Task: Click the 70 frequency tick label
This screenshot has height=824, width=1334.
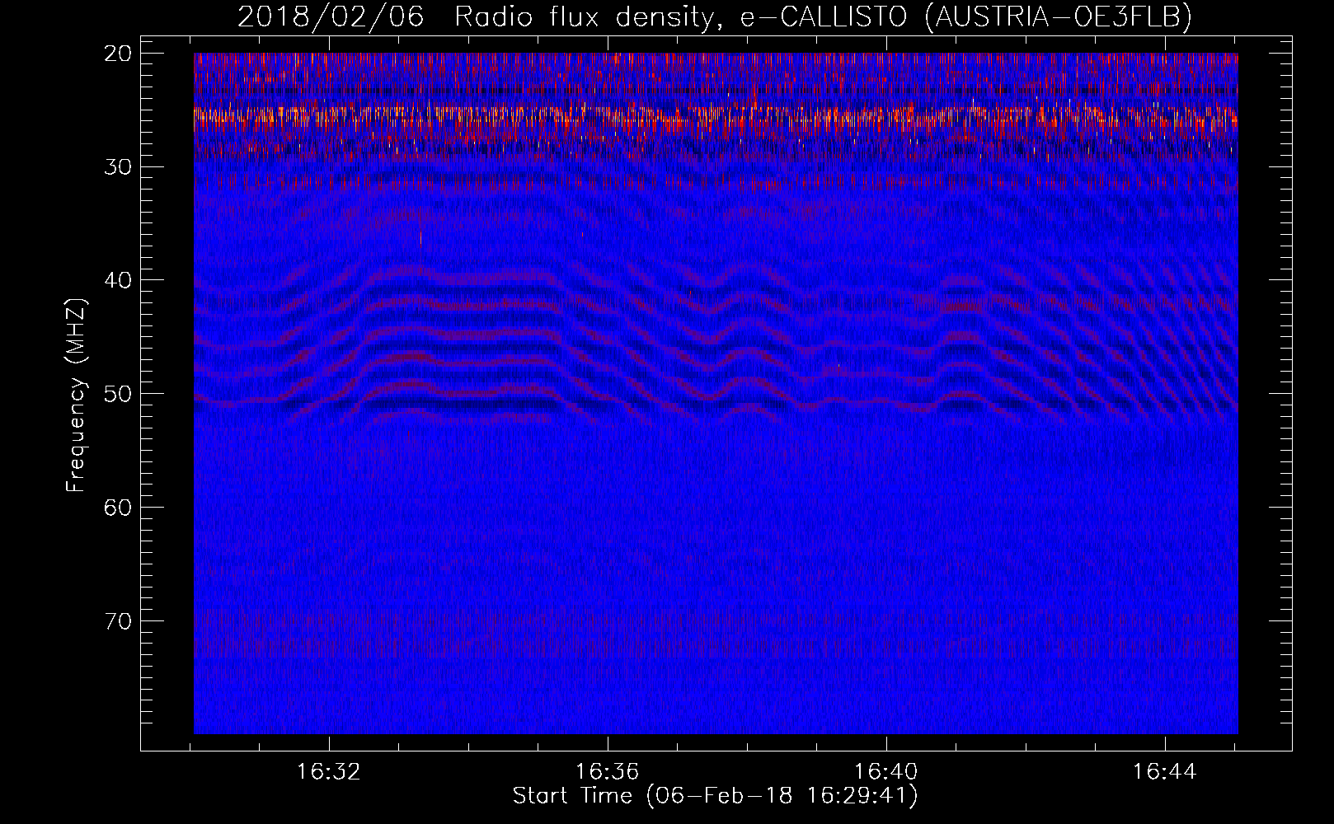Action: (x=119, y=620)
